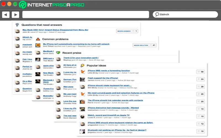Star the Apple TV timeshift idea vote
The image size is (221, 138).
(199, 116)
